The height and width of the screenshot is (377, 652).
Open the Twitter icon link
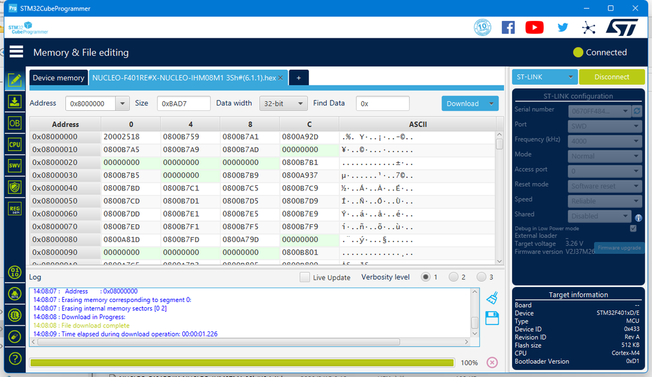click(x=562, y=27)
